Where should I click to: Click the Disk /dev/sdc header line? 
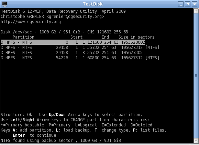coord(64,32)
